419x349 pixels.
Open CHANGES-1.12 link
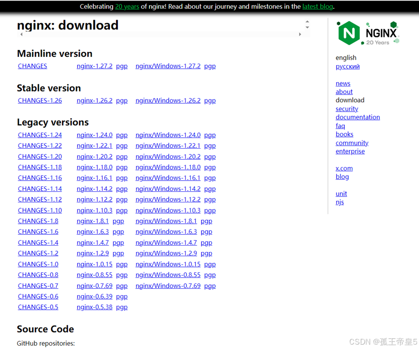pos(40,199)
